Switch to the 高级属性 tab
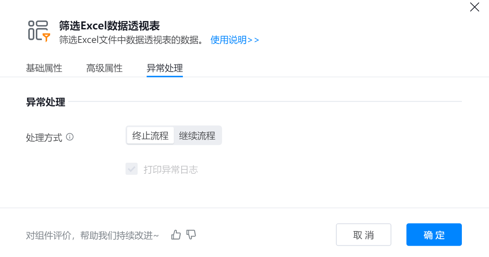Screen dimensions: 489x257 (104, 68)
